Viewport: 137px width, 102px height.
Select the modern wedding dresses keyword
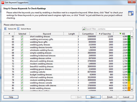pyautogui.click(x=41, y=64)
